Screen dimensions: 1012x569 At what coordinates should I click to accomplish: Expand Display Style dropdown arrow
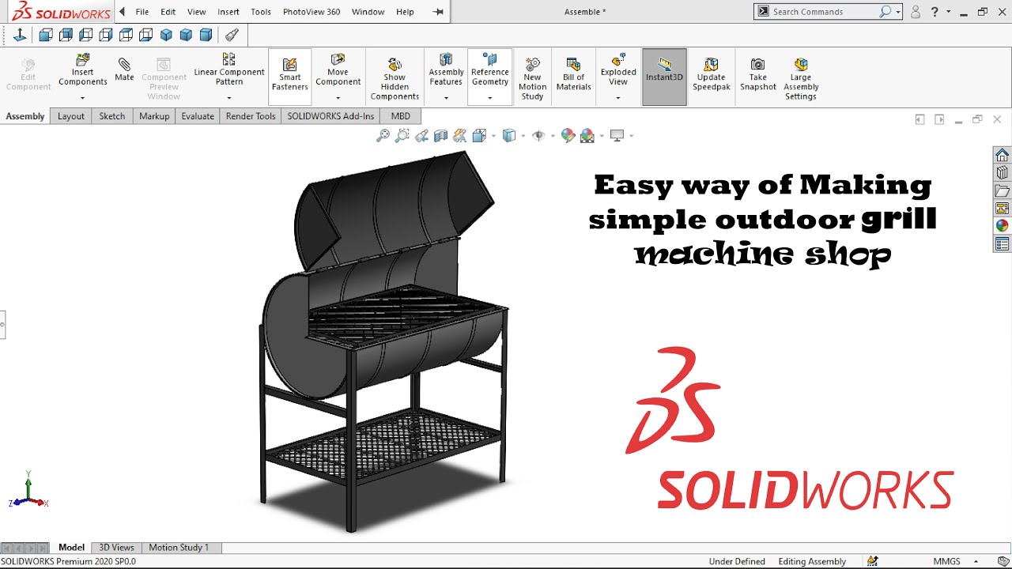point(523,136)
